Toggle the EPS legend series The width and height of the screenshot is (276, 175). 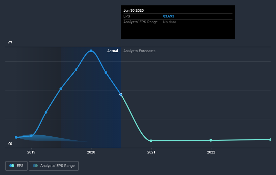pyautogui.click(x=16, y=166)
